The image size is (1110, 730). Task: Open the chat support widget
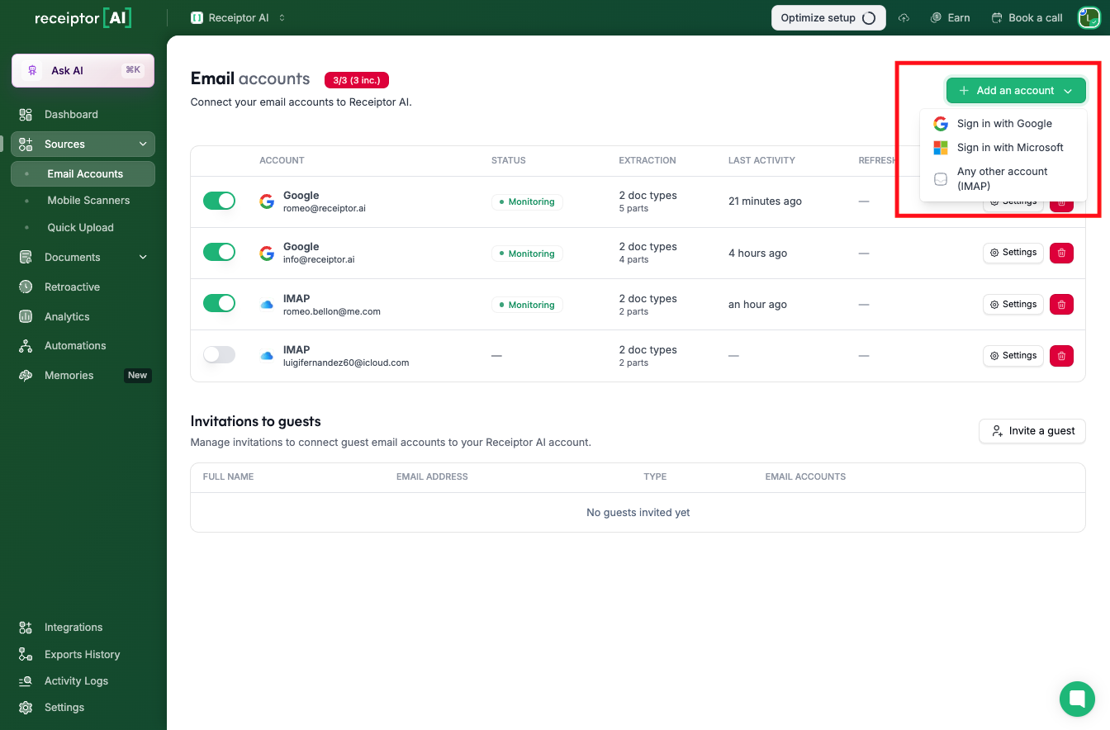(1077, 699)
